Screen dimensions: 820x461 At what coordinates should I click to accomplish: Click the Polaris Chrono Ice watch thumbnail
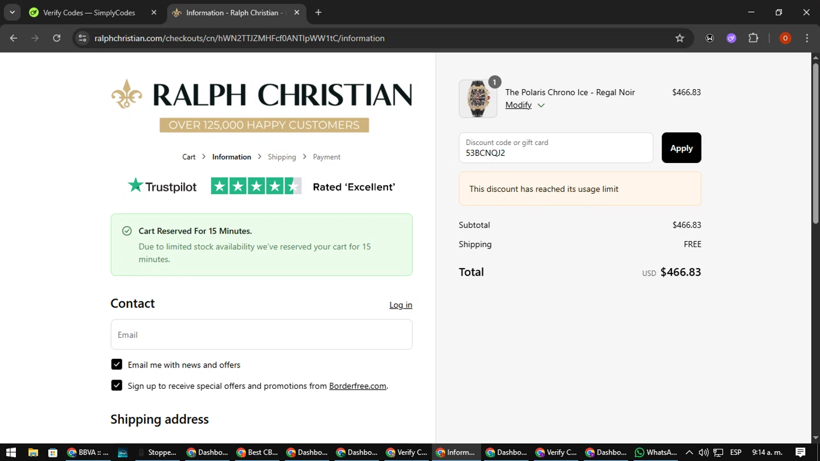click(x=478, y=99)
